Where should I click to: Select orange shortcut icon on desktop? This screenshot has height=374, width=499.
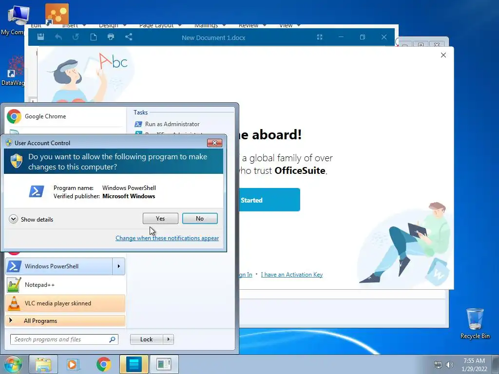tap(57, 14)
